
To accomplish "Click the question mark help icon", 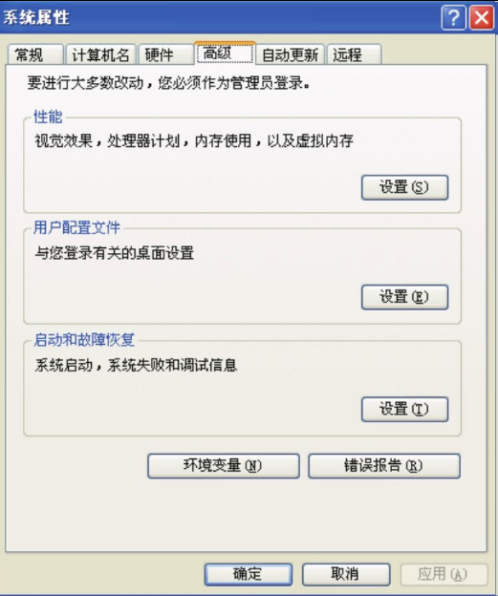I will 453,17.
